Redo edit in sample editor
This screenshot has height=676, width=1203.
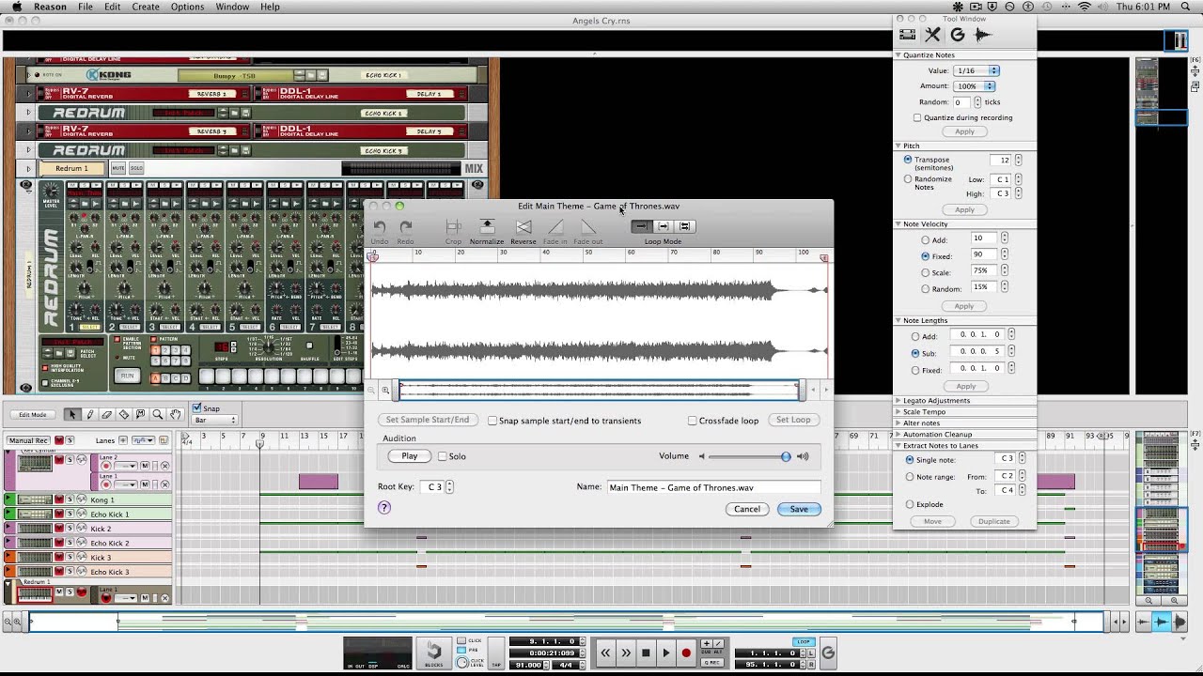click(x=405, y=231)
